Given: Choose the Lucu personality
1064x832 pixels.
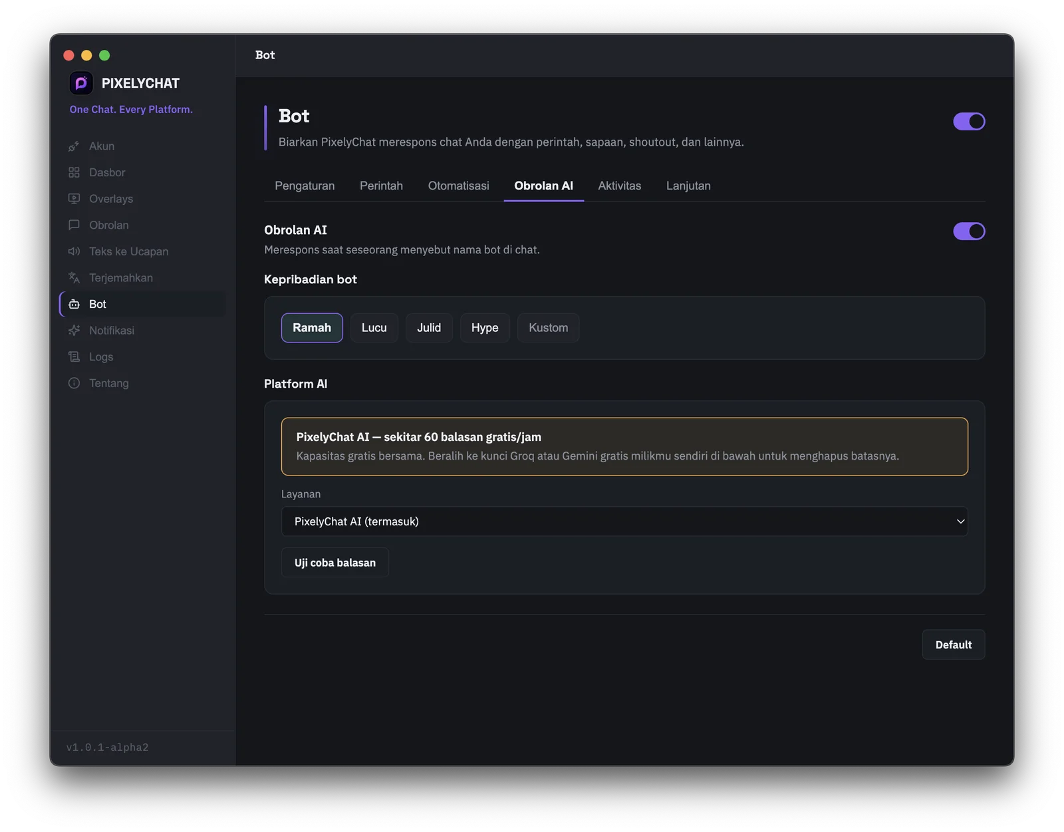Looking at the screenshot, I should (374, 328).
